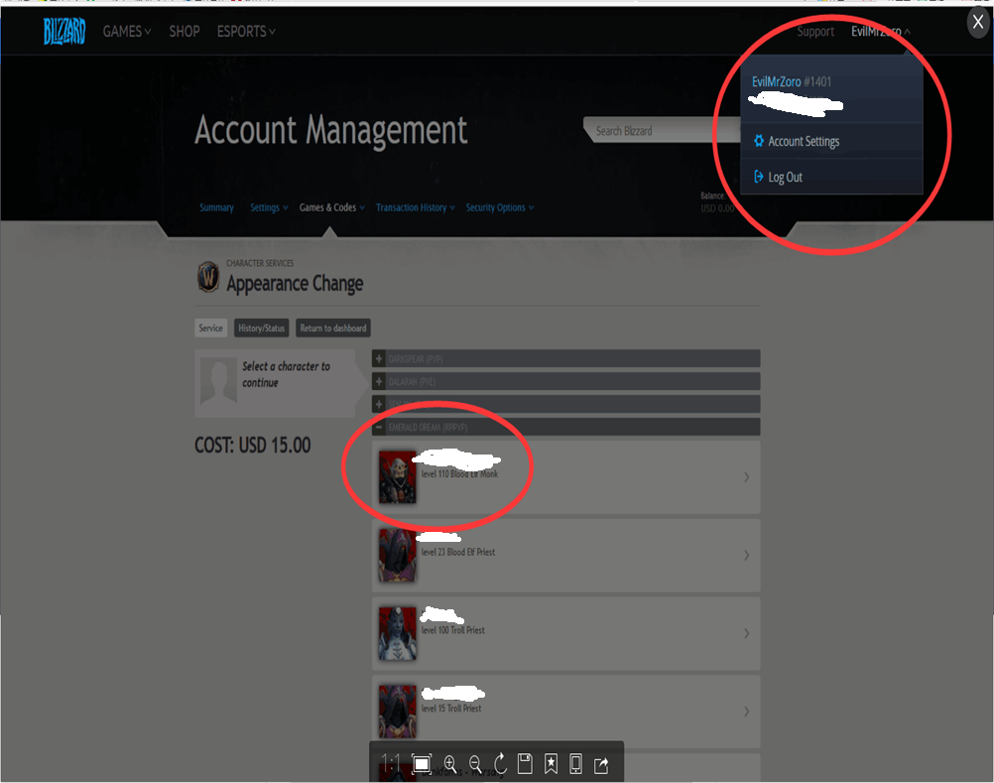Click the share export icon
Viewport: 994px width, 783px height.
click(x=601, y=765)
